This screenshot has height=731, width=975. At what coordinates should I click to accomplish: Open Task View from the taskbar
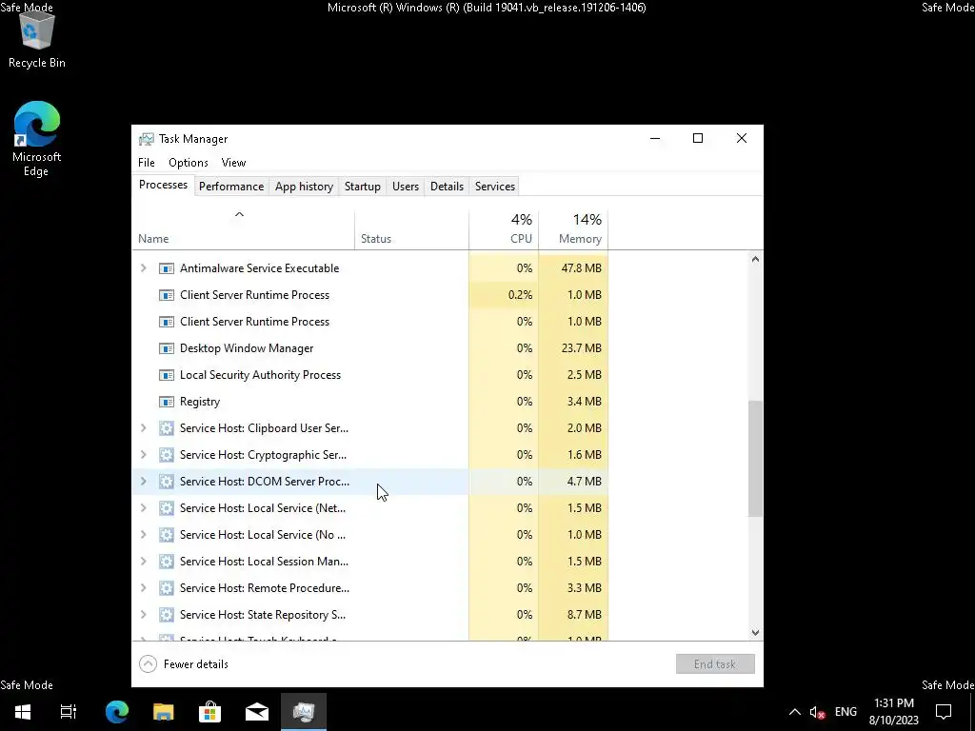69,712
